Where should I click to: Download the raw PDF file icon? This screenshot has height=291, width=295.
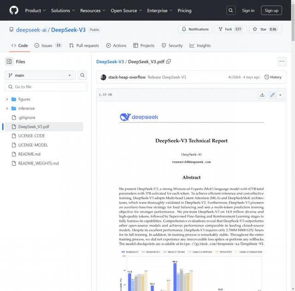point(262,95)
